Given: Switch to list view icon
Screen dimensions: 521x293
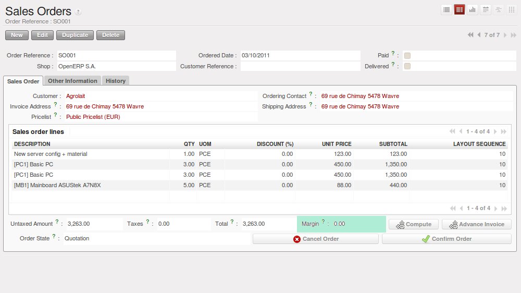Looking at the screenshot, I should tap(446, 9).
